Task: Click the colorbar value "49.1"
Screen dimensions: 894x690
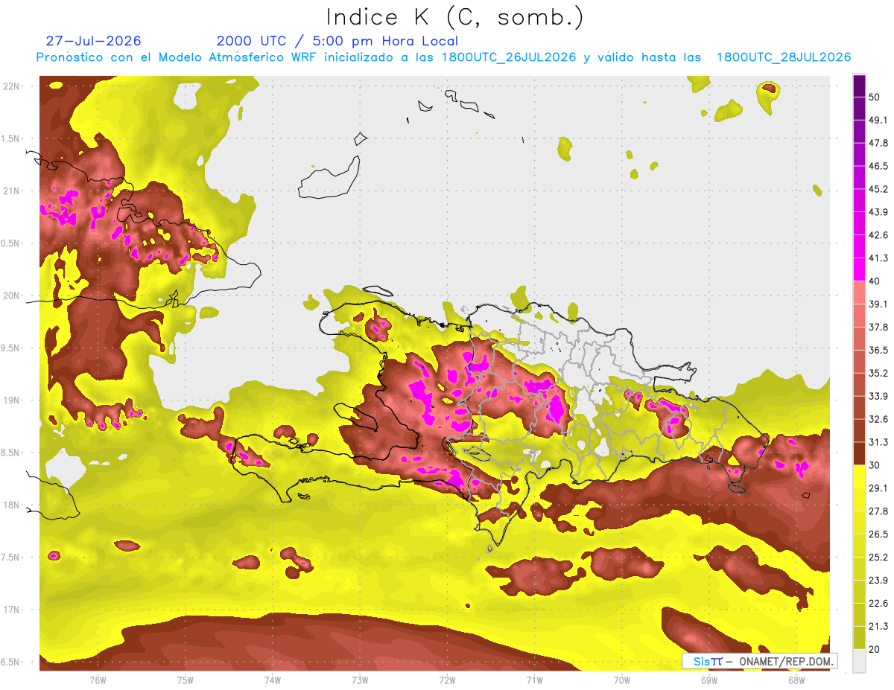Action: pyautogui.click(x=878, y=120)
